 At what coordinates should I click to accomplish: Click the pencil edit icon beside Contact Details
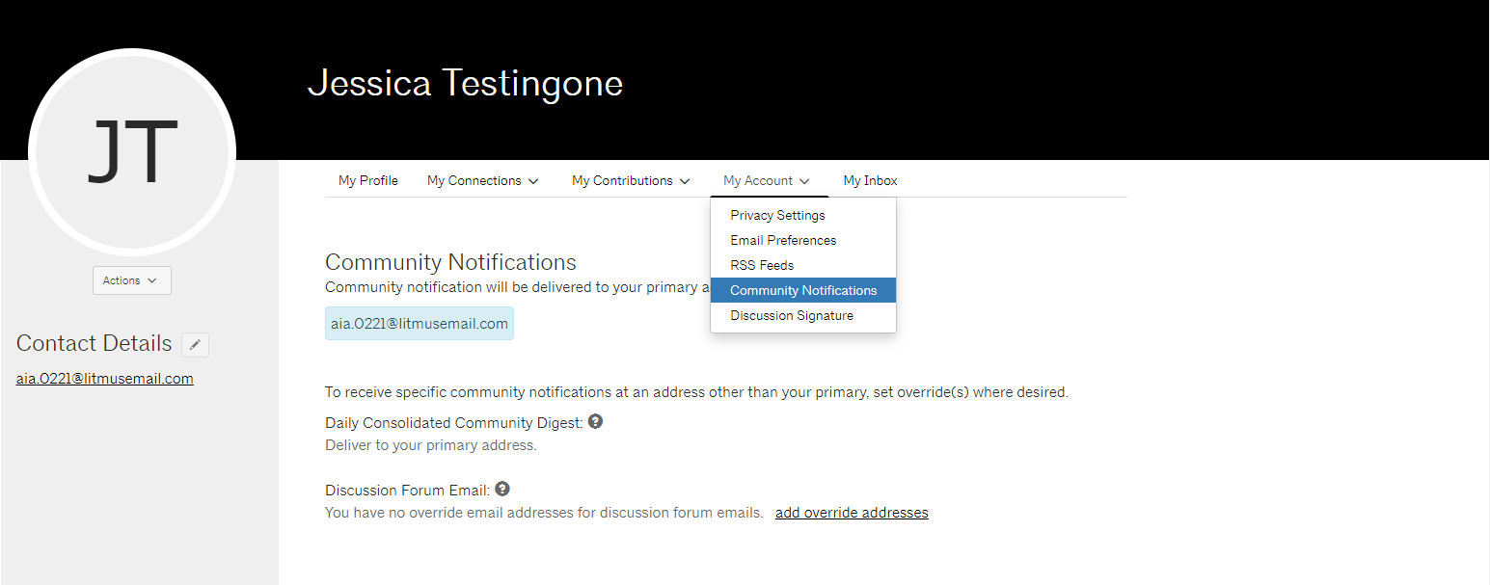pyautogui.click(x=195, y=345)
